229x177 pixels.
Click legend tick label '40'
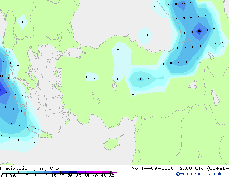click(x=95, y=176)
